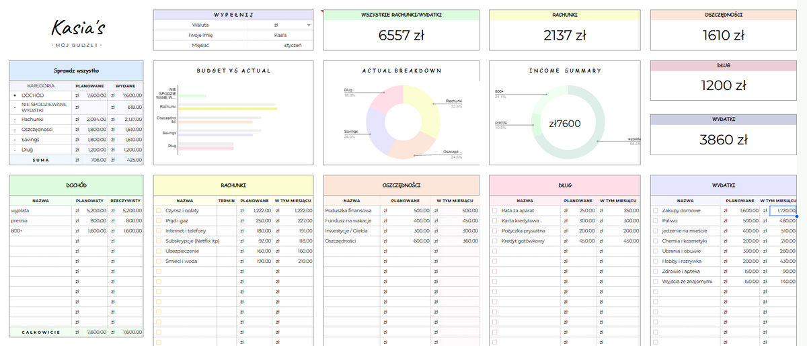The width and height of the screenshot is (807, 346).
Task: Select the 706.00 SUMA planned value
Action: pyautogui.click(x=98, y=160)
